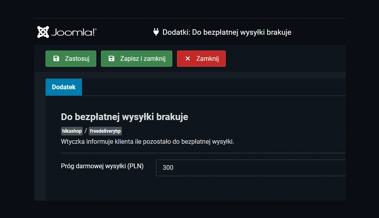379x218 pixels.
Task: Click the freedeliverybp element badge
Action: tap(105, 132)
